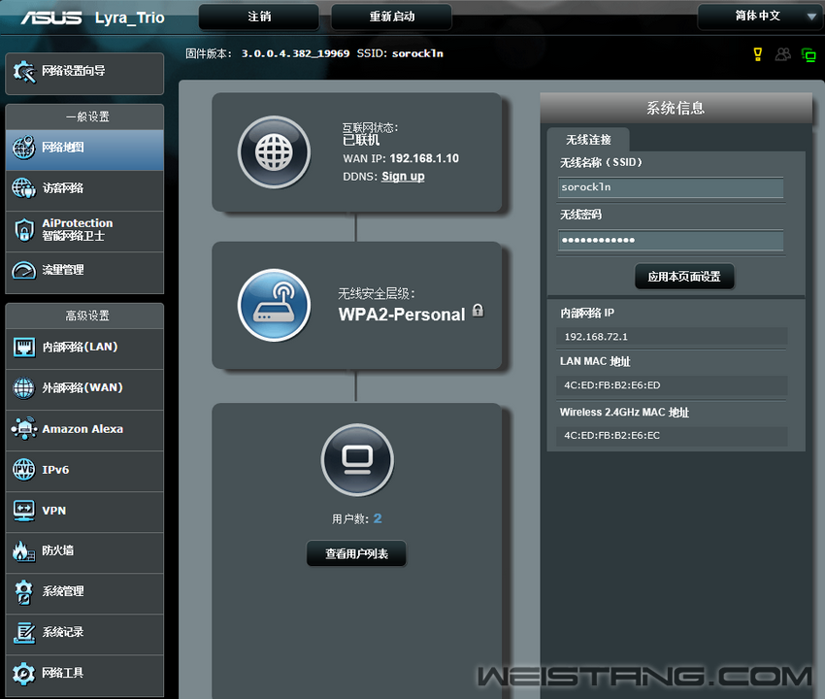Click the DDNS Sign up link
Viewport: 825px width, 699px height.
click(403, 177)
